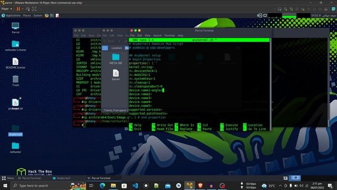Click the background terminal prompt line
The height and width of the screenshot is (190, 337).
[x=84, y=125]
